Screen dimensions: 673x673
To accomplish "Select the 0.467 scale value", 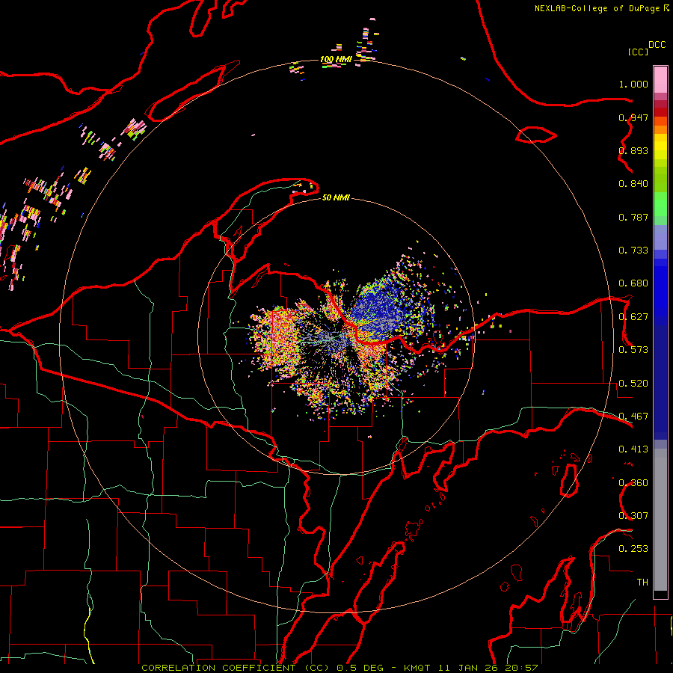I will click(633, 417).
